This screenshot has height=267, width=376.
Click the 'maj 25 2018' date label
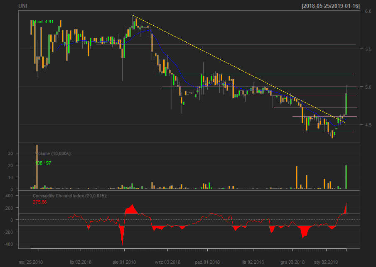point(31,262)
